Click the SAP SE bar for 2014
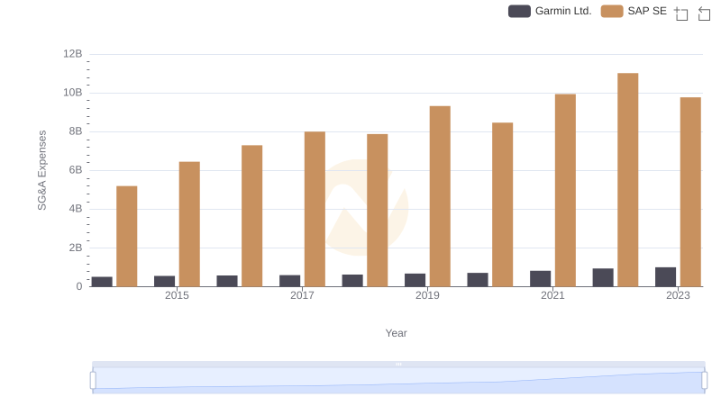721x415 pixels. tap(127, 236)
